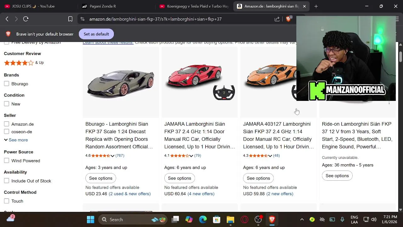
Task: Check the Touch control method checkbox
Action: 7,201
